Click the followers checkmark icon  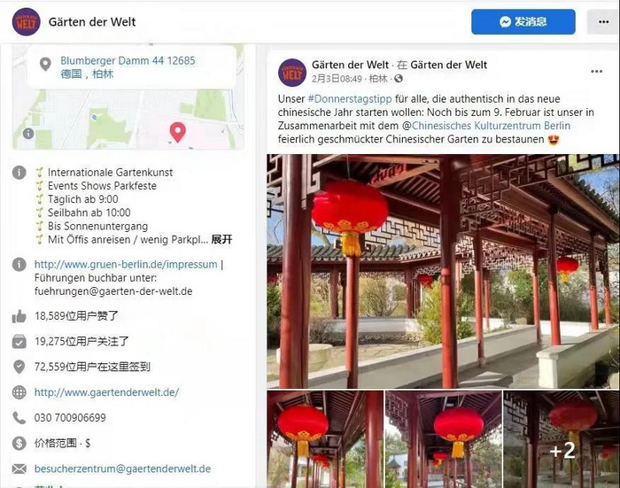click(19, 341)
